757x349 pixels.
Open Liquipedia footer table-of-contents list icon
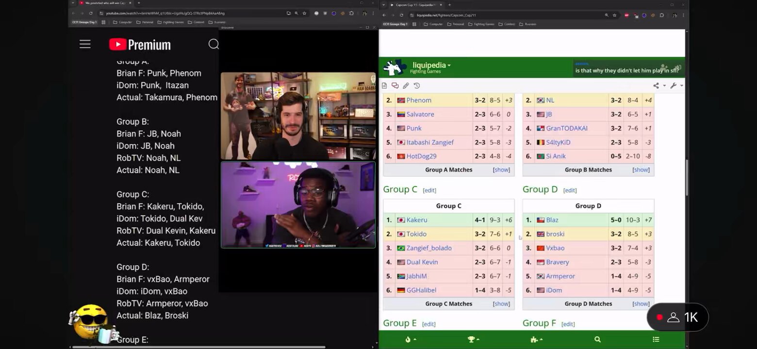click(656, 340)
